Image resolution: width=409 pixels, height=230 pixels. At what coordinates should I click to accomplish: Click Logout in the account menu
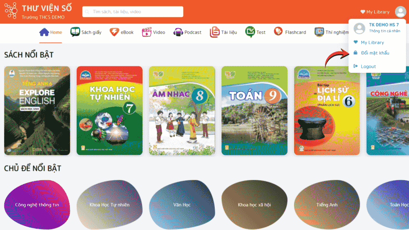pos(368,66)
